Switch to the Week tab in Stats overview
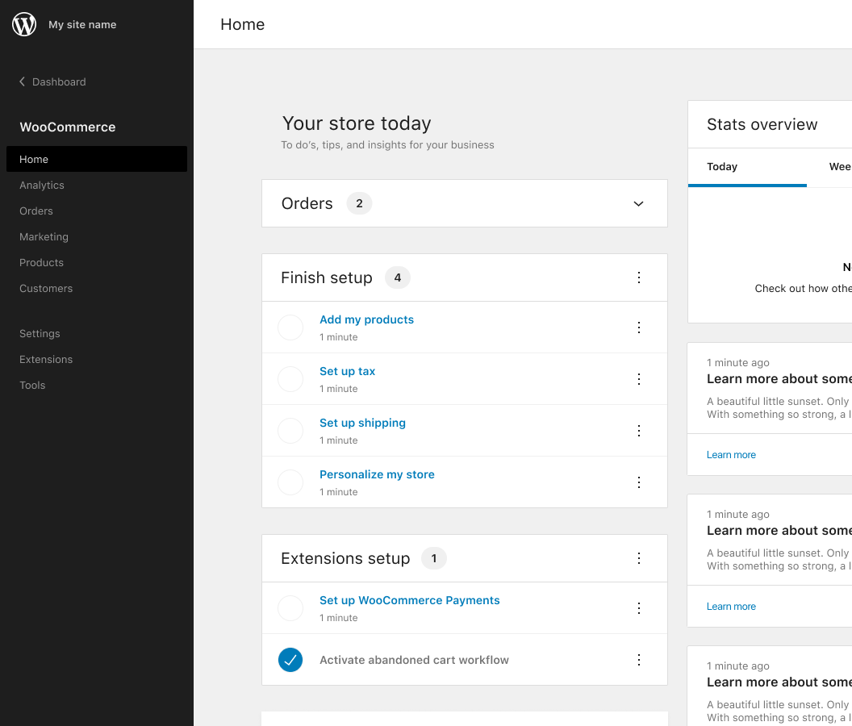Viewport: 852px width, 726px height. (839, 167)
